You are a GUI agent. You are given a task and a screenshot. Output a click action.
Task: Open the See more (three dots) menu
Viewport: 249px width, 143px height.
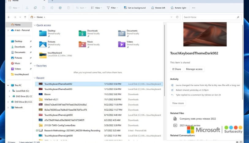pyautogui.click(x=193, y=8)
